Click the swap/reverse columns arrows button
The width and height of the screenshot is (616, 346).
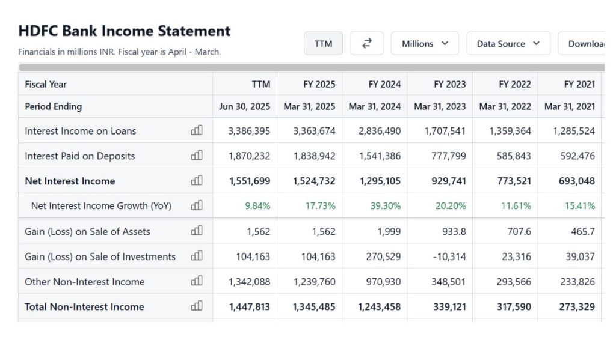(366, 43)
